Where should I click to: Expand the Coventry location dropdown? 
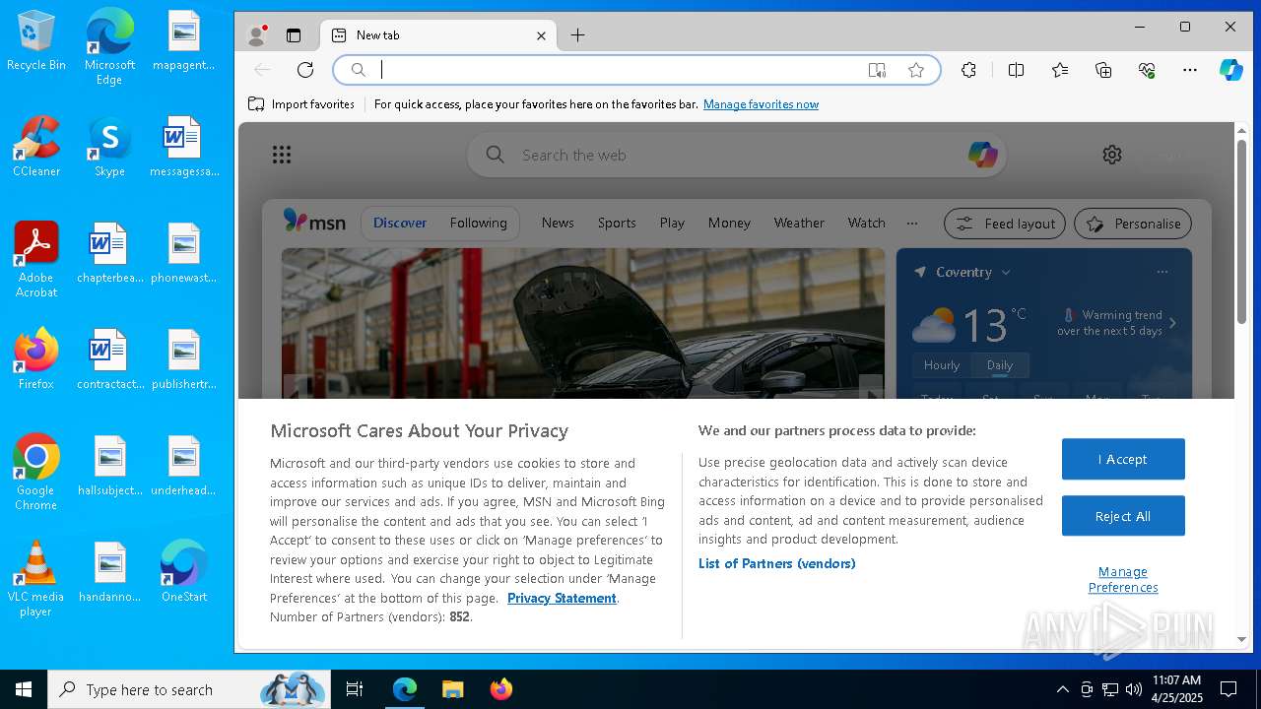tap(1006, 272)
